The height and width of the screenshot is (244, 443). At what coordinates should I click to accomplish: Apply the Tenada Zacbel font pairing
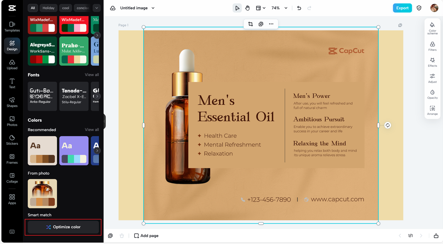74,96
